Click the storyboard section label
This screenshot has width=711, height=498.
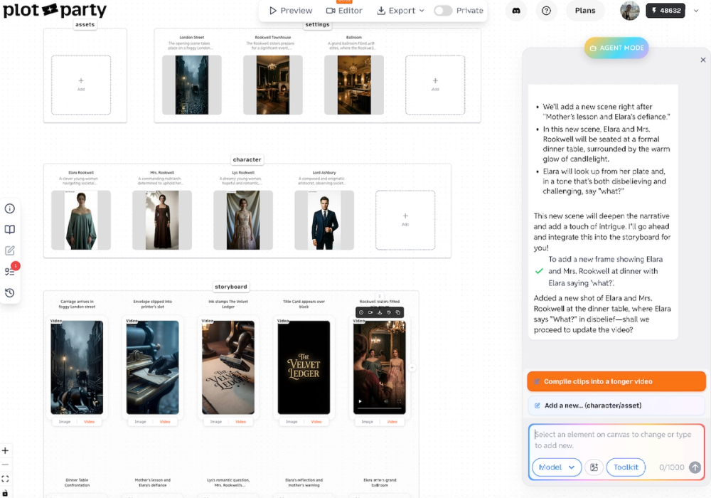coord(231,287)
